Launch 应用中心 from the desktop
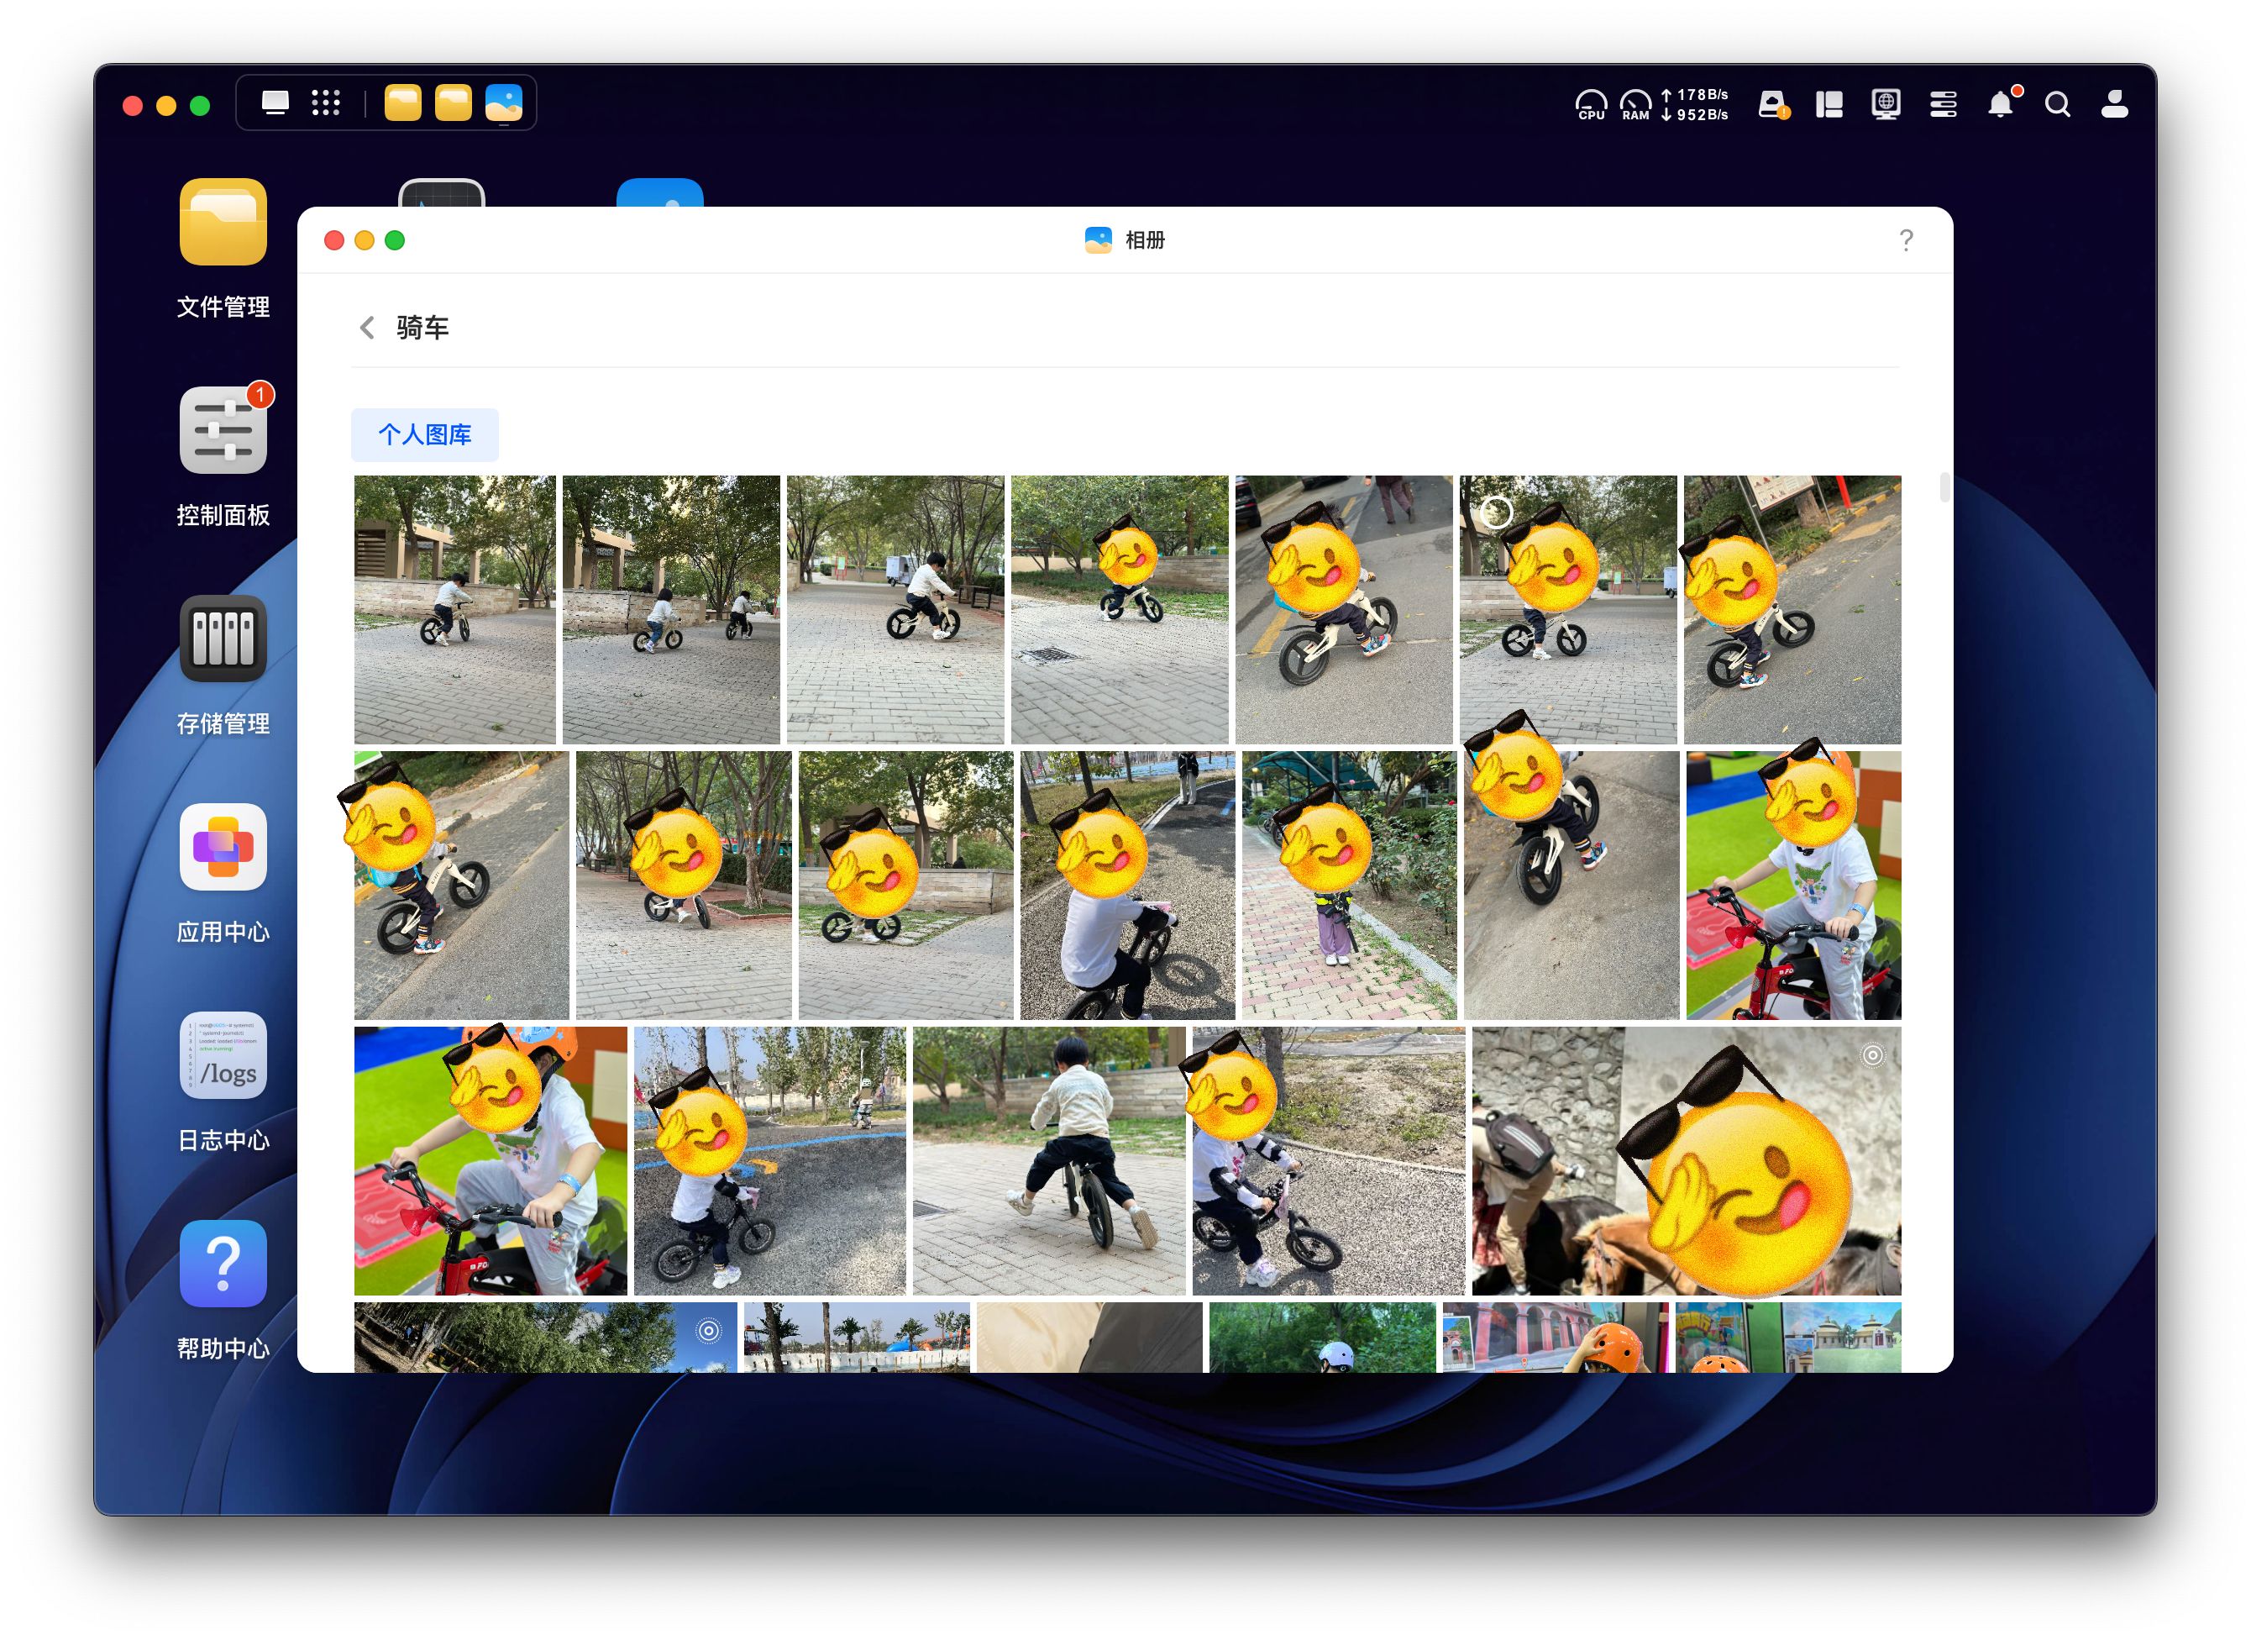 223,848
